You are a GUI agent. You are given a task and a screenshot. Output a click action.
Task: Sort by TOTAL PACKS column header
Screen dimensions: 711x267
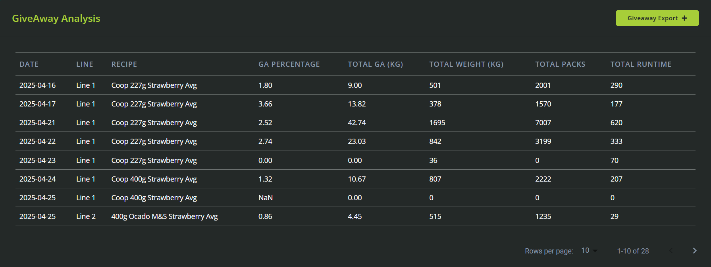pos(560,64)
